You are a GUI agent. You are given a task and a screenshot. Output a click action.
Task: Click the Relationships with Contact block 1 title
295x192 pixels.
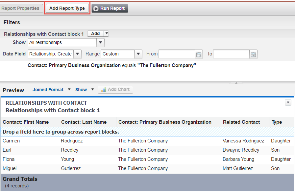(53, 110)
